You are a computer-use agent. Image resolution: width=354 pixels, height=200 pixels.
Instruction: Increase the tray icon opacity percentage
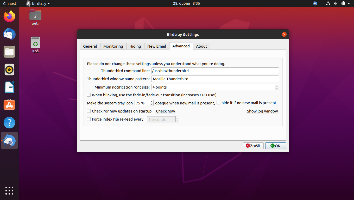pos(151,102)
